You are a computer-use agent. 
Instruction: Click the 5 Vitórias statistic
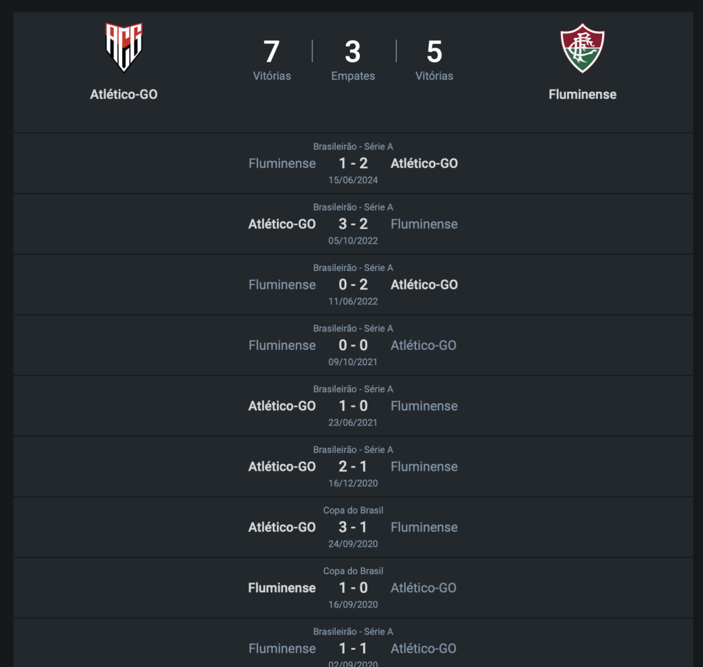pos(434,60)
